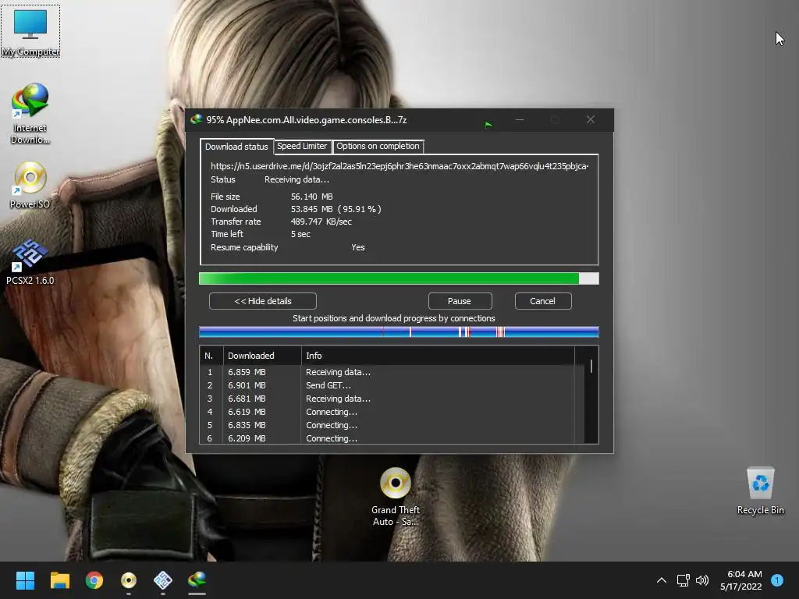Click the 56.140 MB file size value
This screenshot has height=599, width=799.
point(311,197)
